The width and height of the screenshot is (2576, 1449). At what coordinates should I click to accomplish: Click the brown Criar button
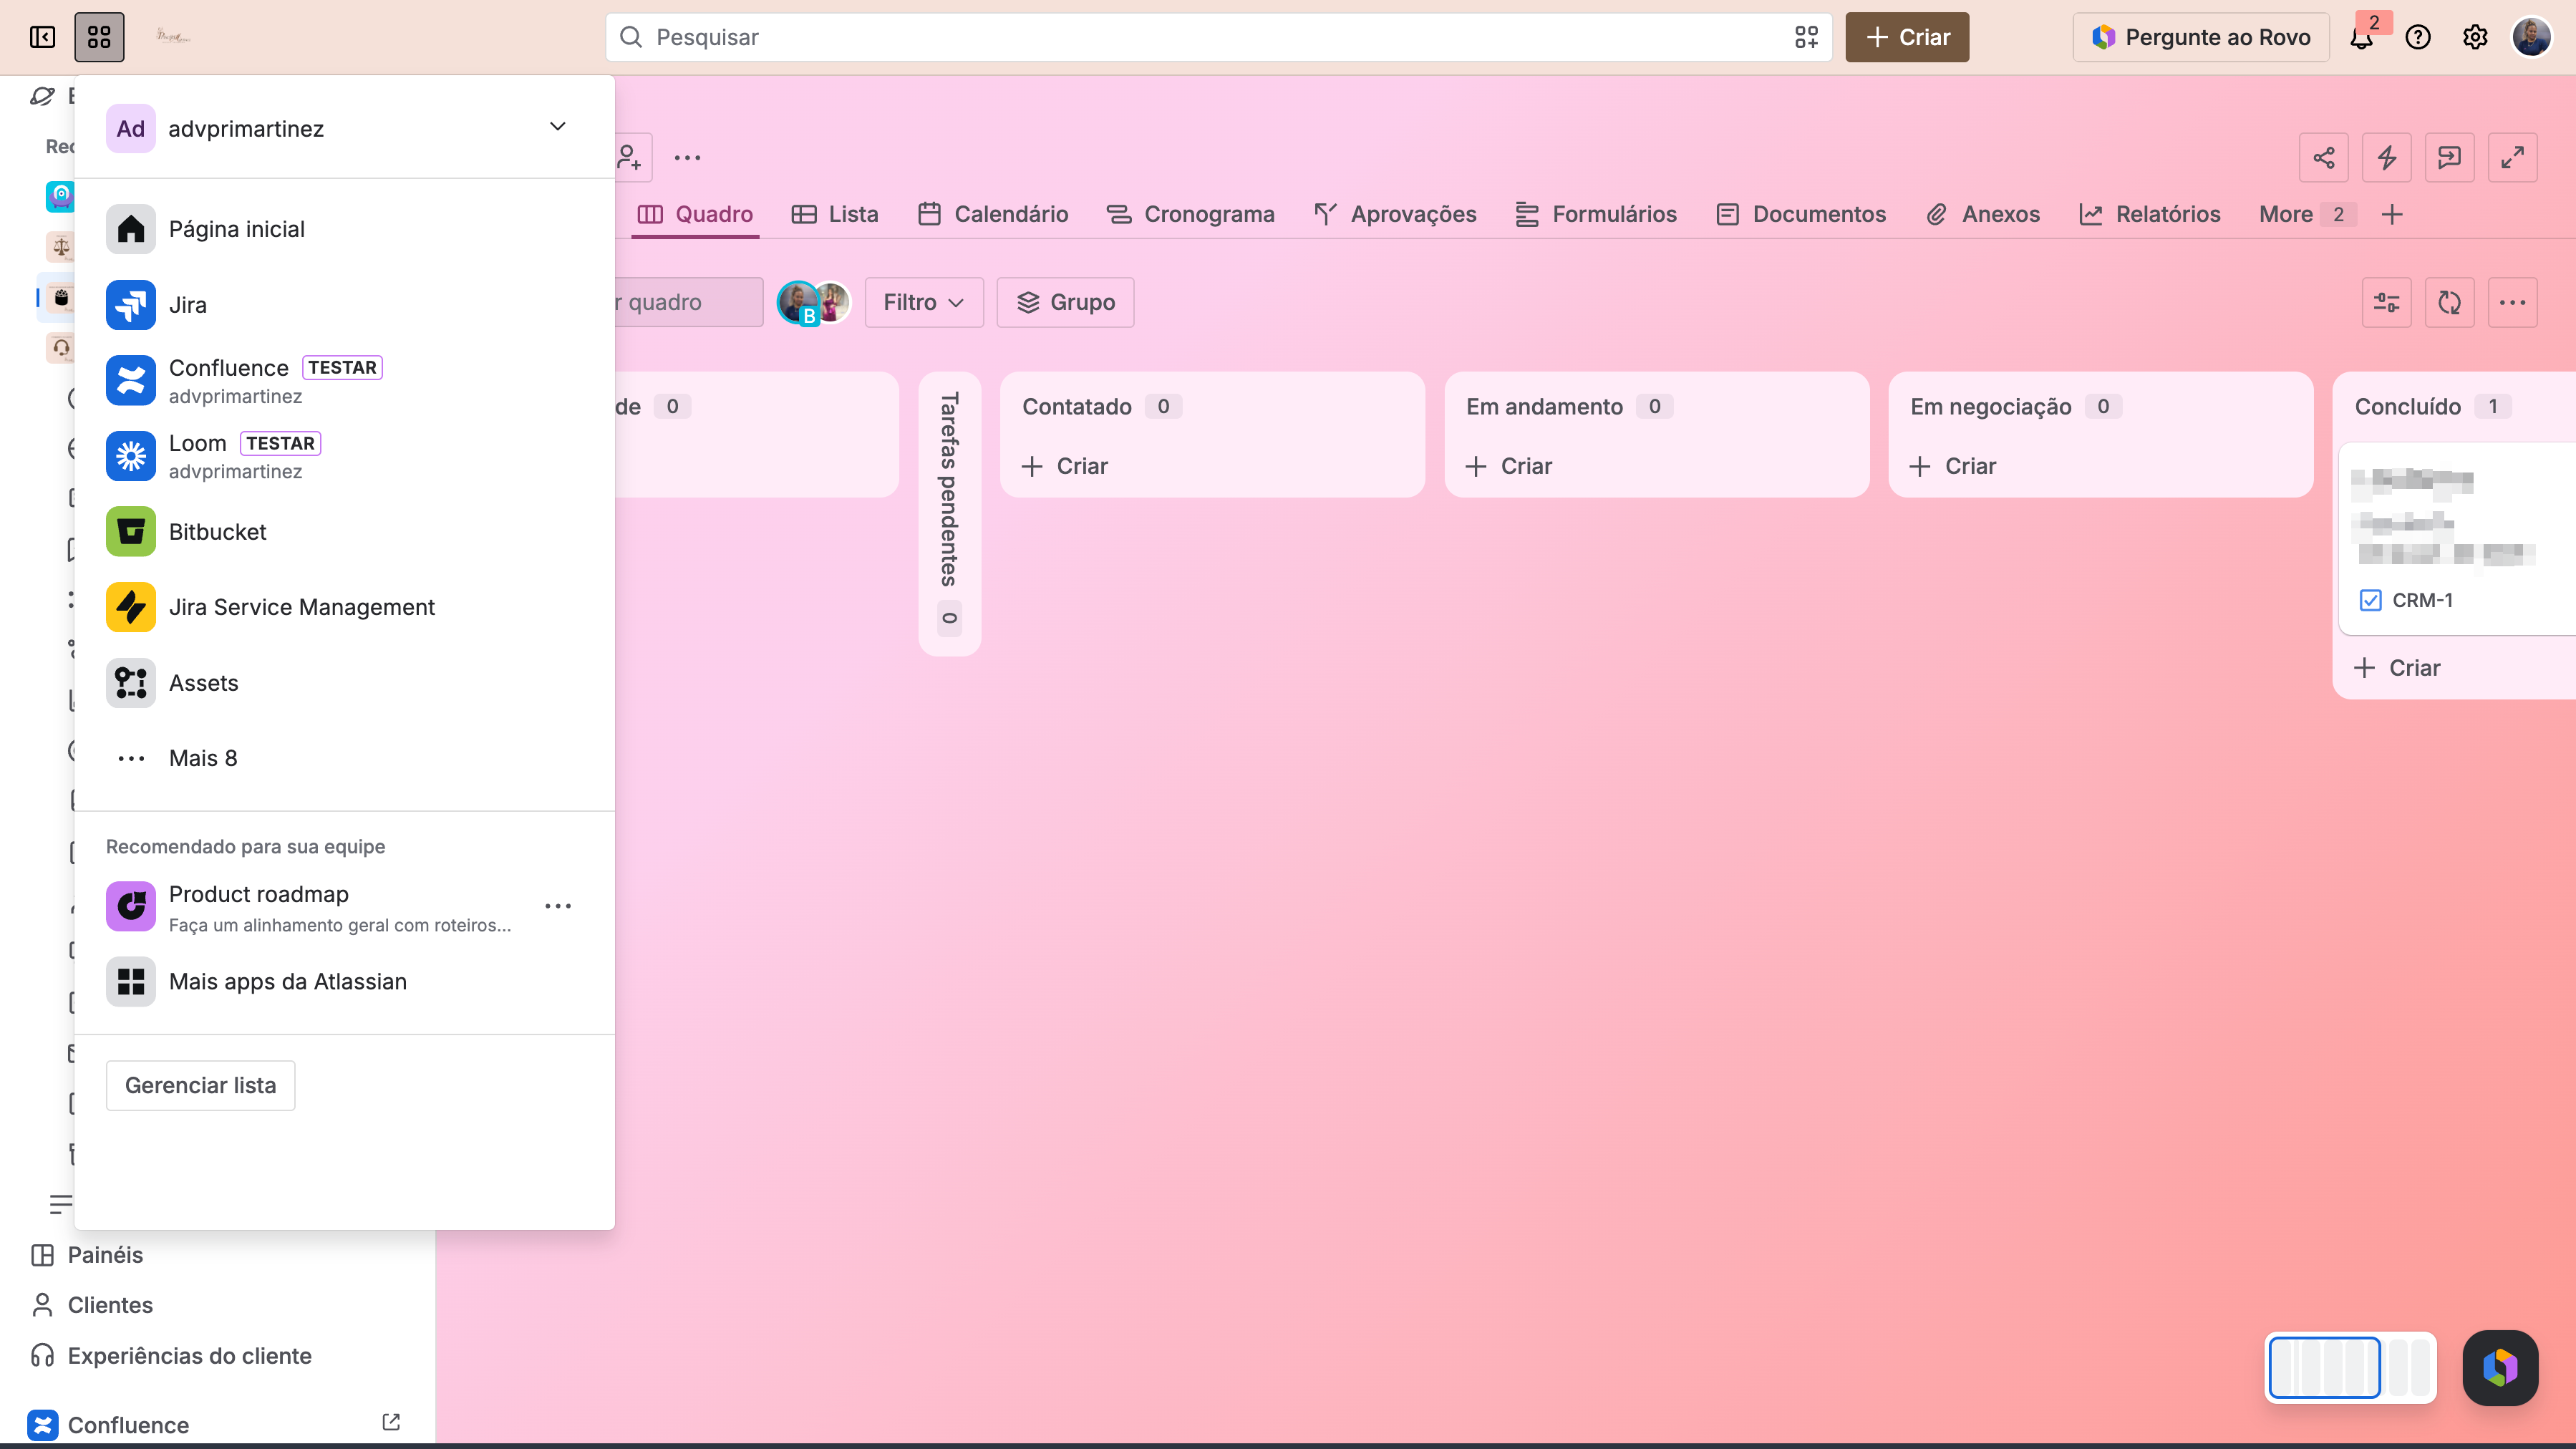tap(1907, 38)
